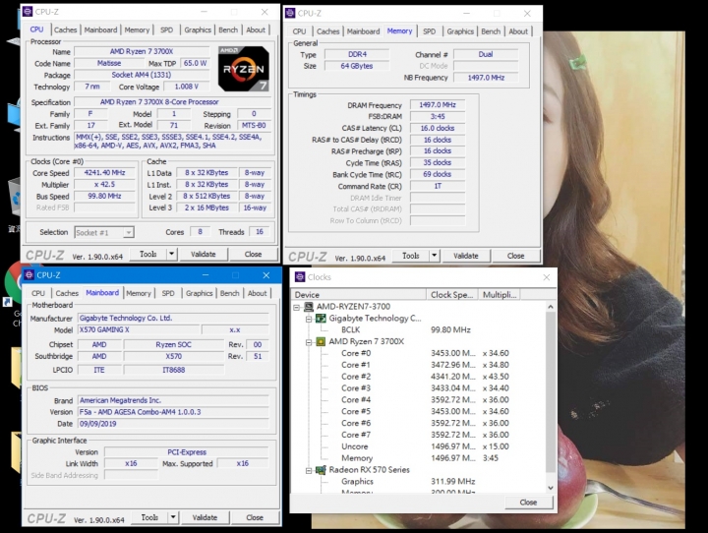Switch to Caches tab in CPU window
This screenshot has width=708, height=533.
[66, 30]
